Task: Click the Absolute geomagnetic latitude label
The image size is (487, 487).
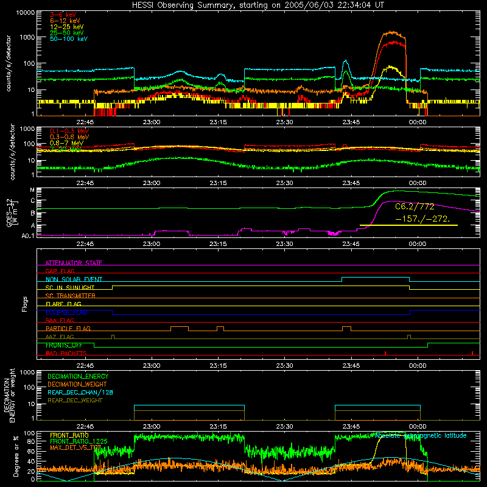Action: (421, 435)
